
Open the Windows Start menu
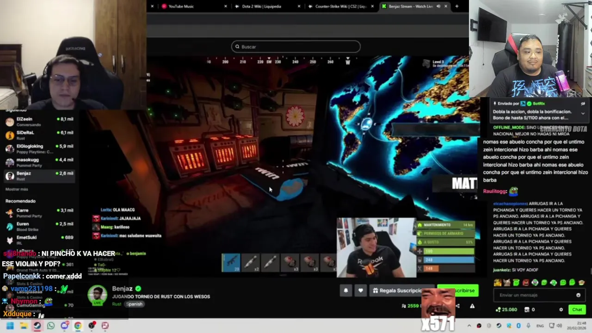10,326
